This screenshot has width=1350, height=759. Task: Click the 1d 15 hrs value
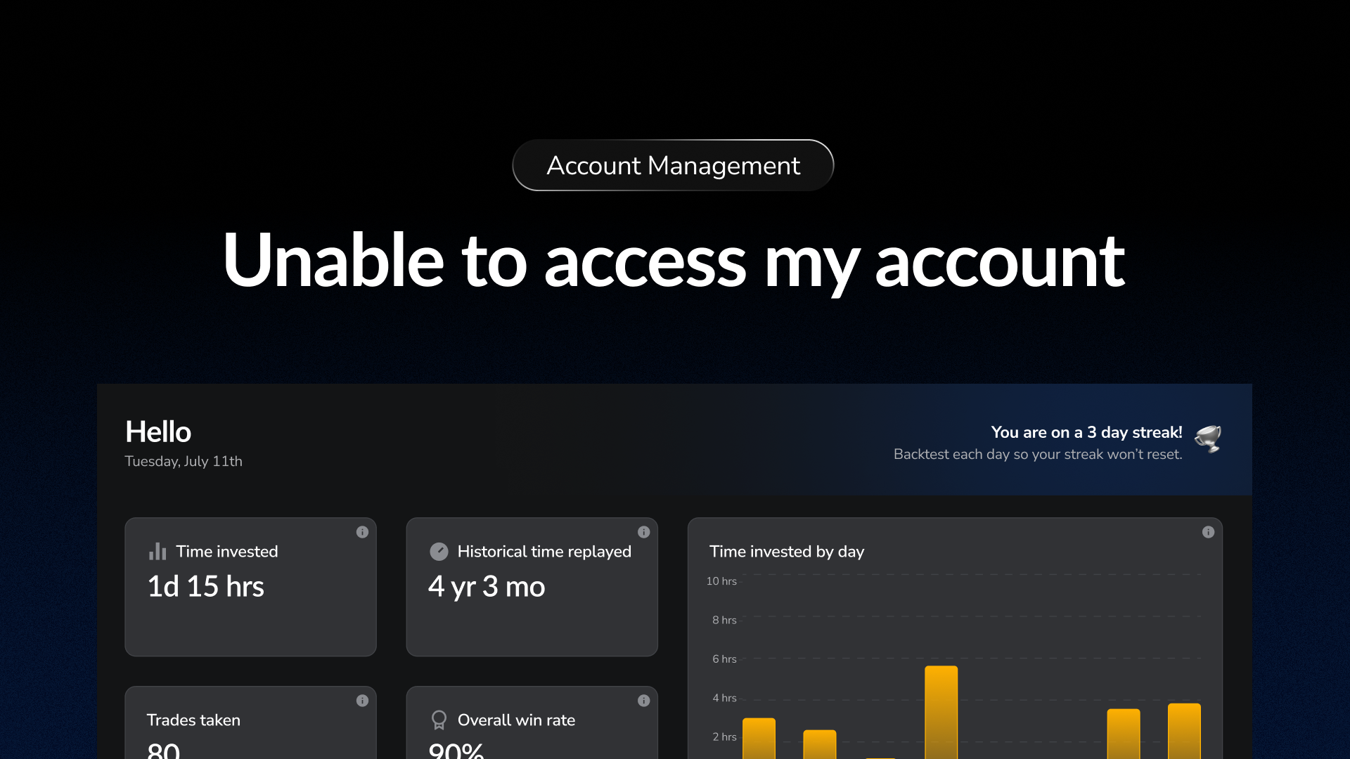[205, 586]
